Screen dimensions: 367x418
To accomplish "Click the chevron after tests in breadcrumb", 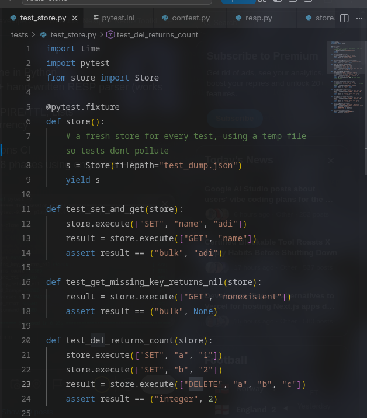I will (34, 35).
